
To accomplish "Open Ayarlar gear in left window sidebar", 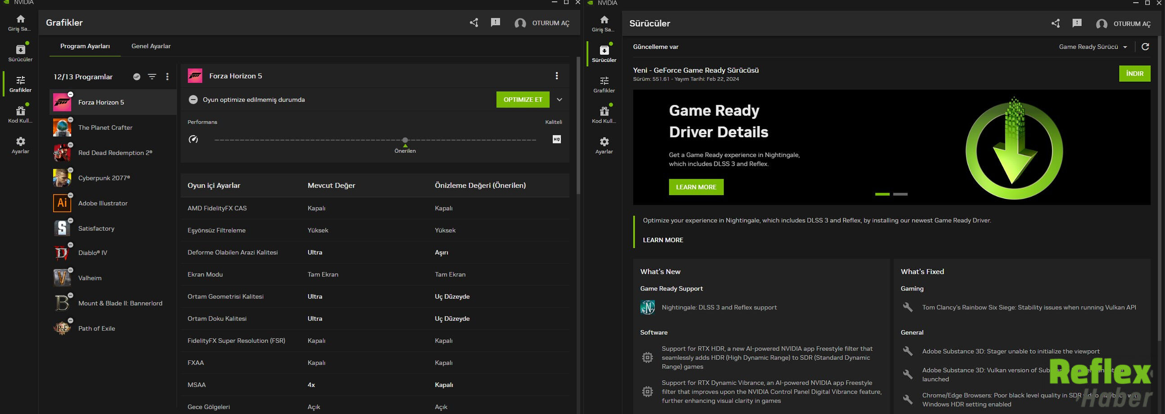I will pos(20,145).
